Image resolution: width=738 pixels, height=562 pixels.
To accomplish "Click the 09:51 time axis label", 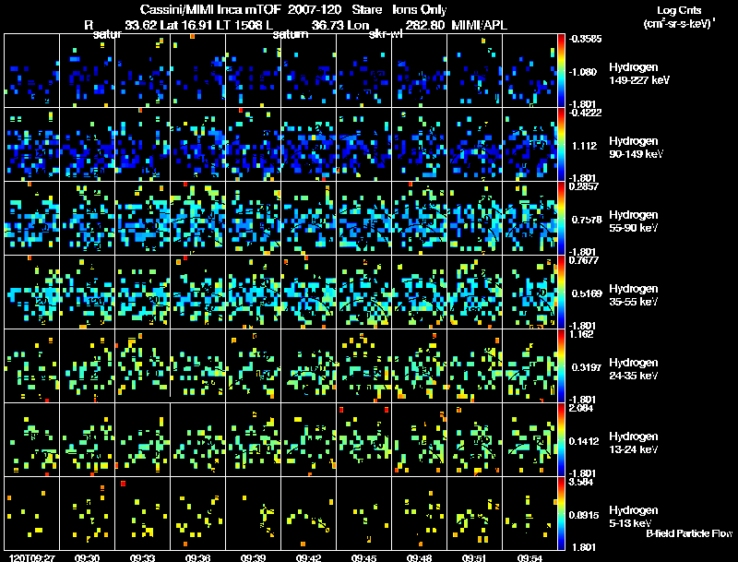I will (x=474, y=557).
